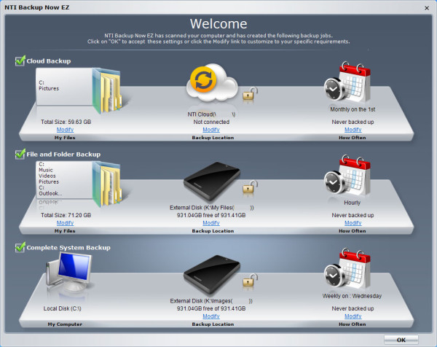437x347 pixels.
Task: Click the Hourly schedule calendar icon
Action: click(347, 176)
